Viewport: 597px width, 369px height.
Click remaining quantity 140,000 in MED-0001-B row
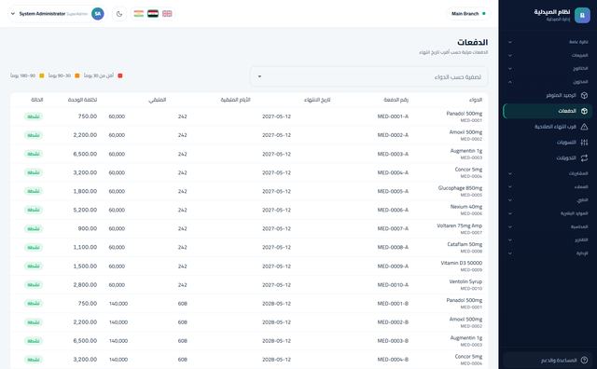click(x=118, y=304)
